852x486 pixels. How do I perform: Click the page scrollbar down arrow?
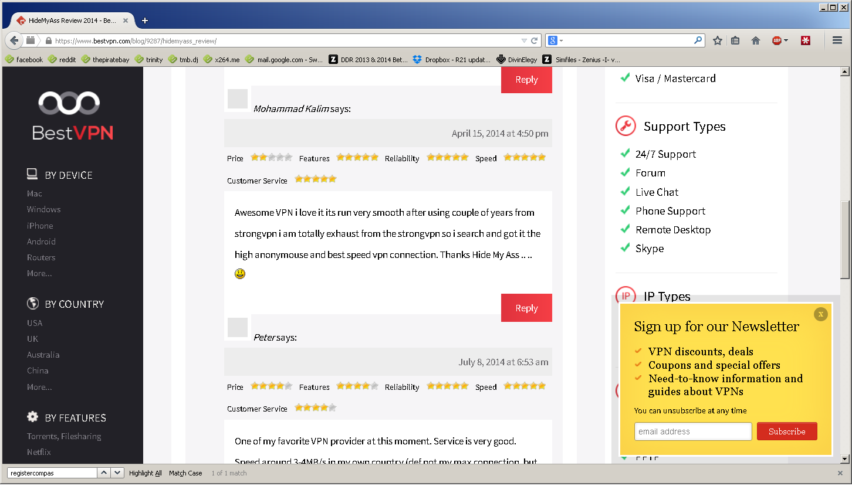845,458
